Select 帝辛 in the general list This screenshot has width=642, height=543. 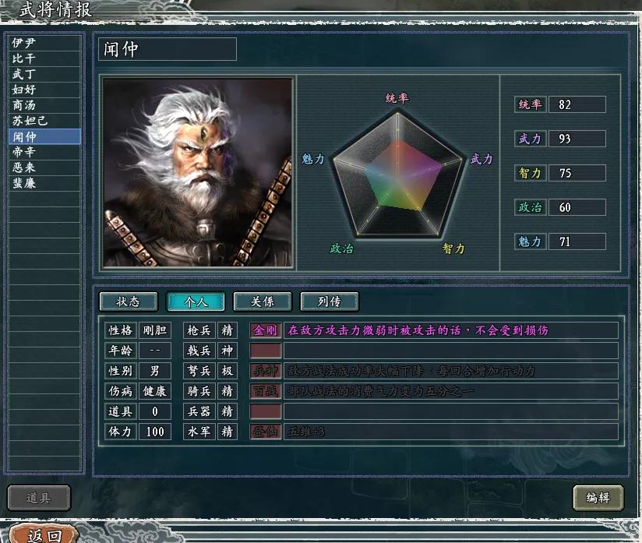coord(44,152)
